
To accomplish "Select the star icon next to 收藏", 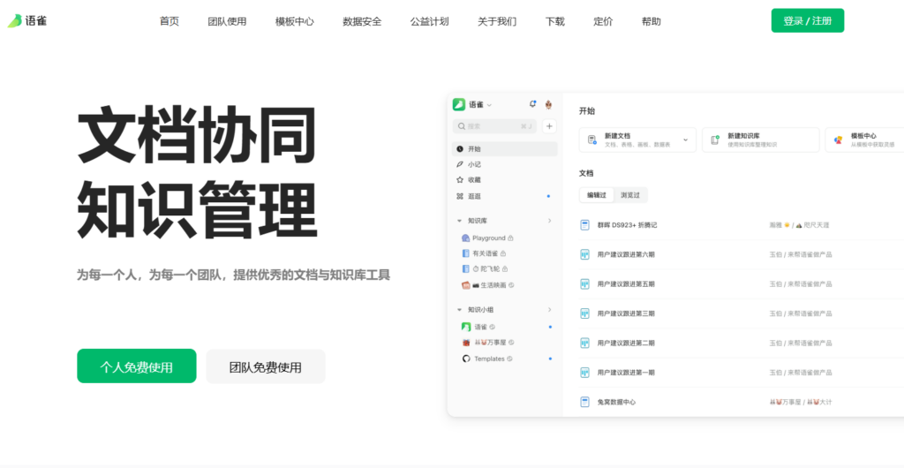I will tap(459, 180).
